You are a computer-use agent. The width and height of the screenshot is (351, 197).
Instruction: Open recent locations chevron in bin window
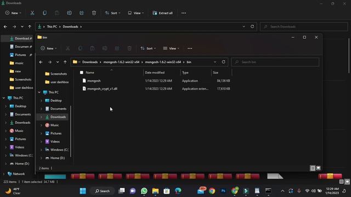(58, 62)
